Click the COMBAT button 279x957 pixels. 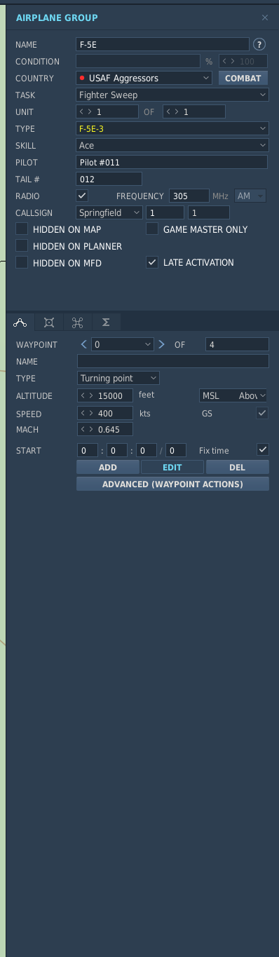coord(243,78)
